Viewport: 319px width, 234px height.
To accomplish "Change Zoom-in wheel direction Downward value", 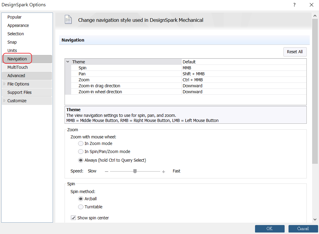I will tap(244, 92).
